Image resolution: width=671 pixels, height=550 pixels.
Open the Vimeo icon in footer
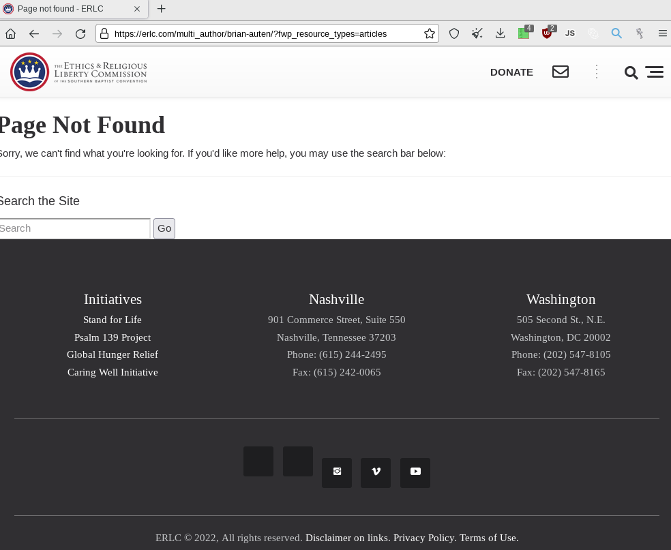point(376,472)
